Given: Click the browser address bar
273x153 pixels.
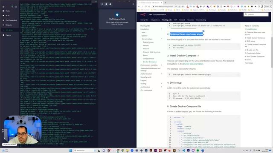Looking at the screenshot, I should pos(164,7).
